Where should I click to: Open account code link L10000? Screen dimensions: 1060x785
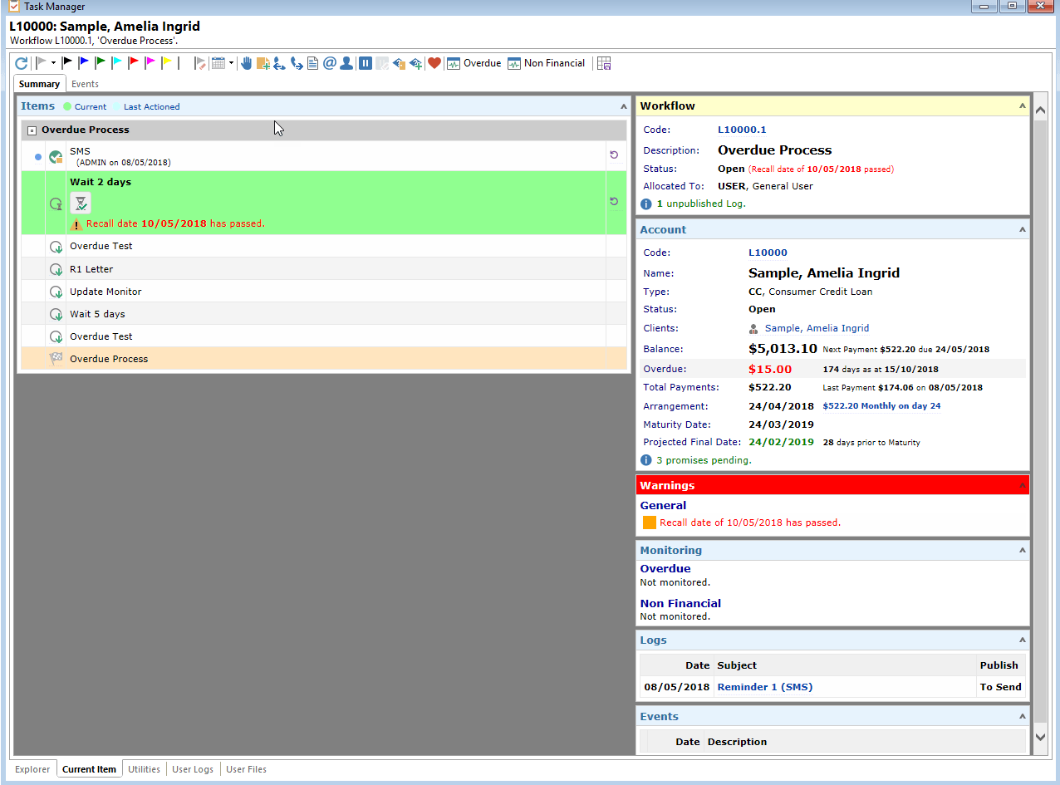pos(768,253)
